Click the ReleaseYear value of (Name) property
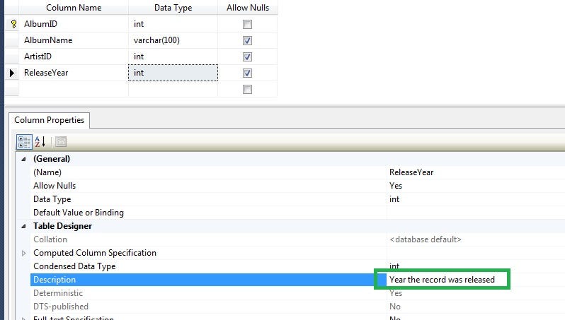Image resolution: width=565 pixels, height=320 pixels. [411, 172]
